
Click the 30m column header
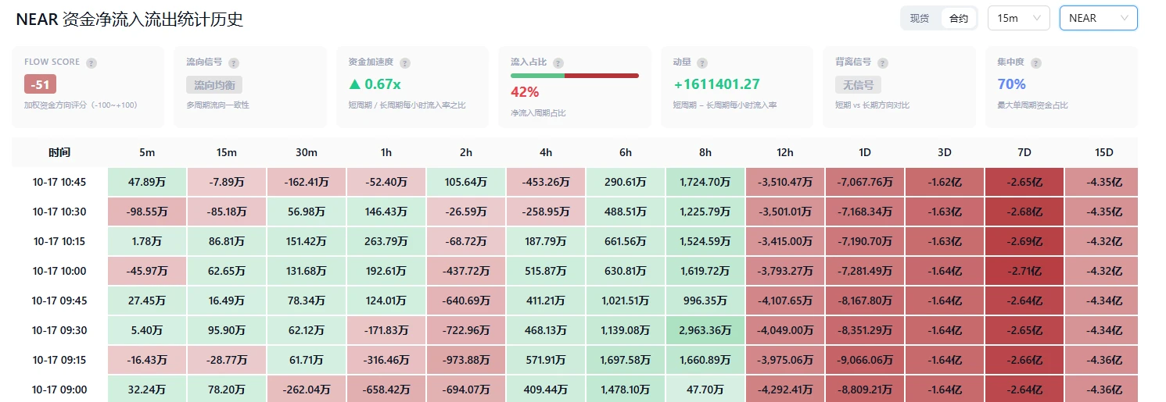point(307,152)
